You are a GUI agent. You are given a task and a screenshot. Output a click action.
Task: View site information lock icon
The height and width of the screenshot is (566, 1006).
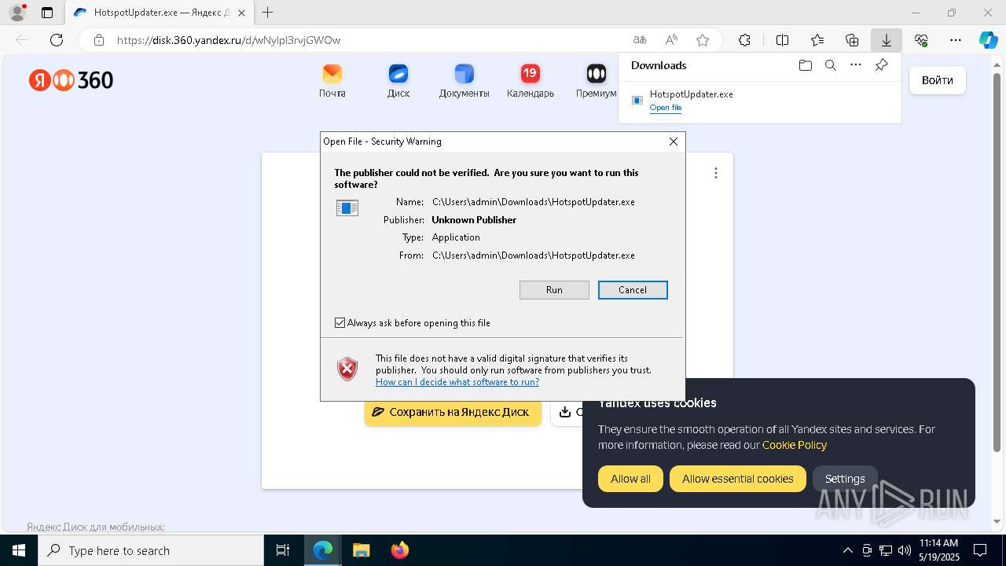pos(99,40)
